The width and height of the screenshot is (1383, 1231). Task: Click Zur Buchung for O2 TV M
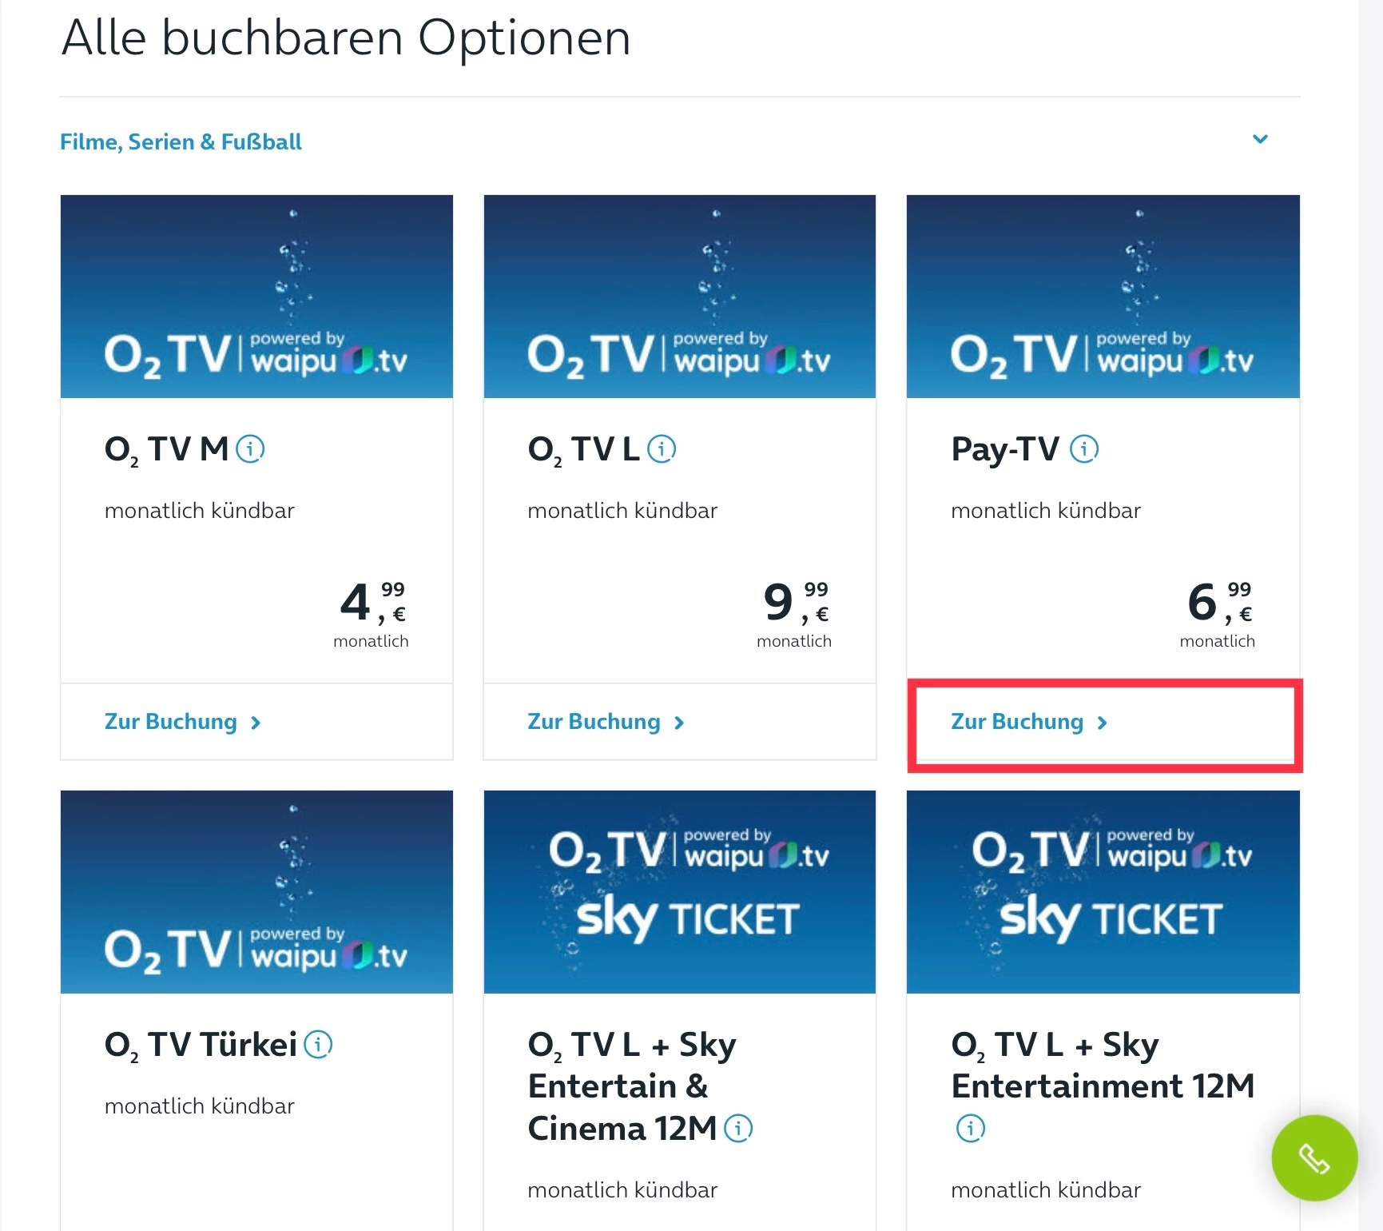(182, 722)
